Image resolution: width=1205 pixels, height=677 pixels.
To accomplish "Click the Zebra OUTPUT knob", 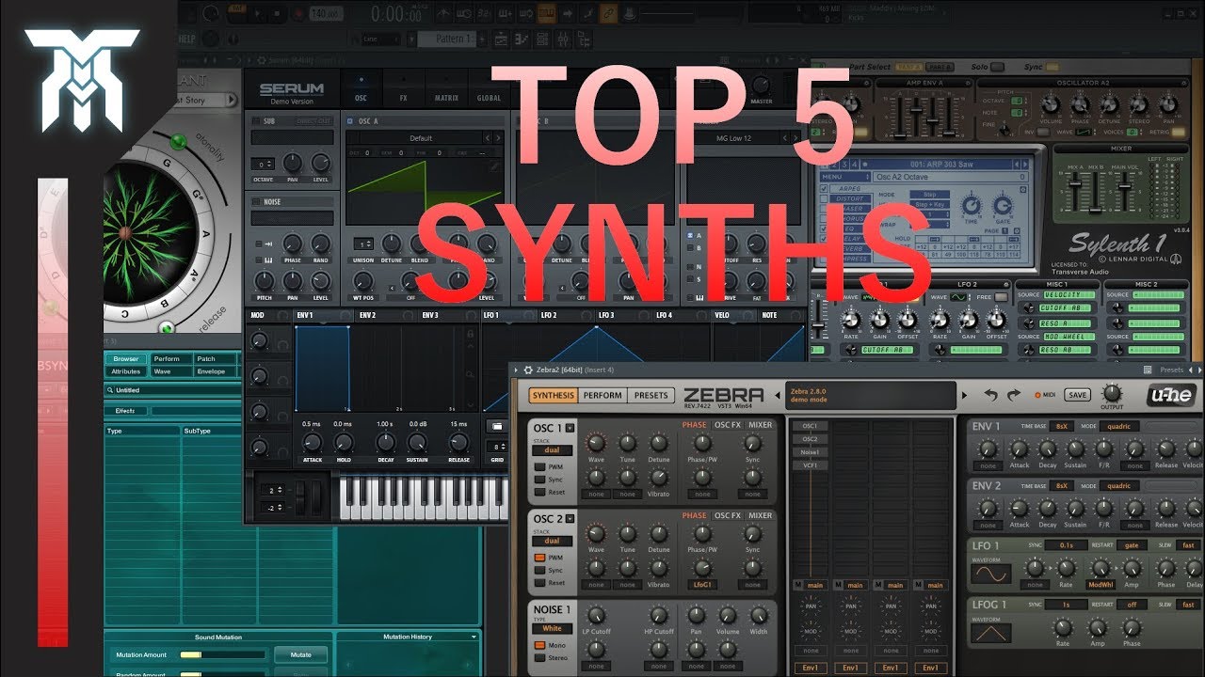I will coord(1113,392).
